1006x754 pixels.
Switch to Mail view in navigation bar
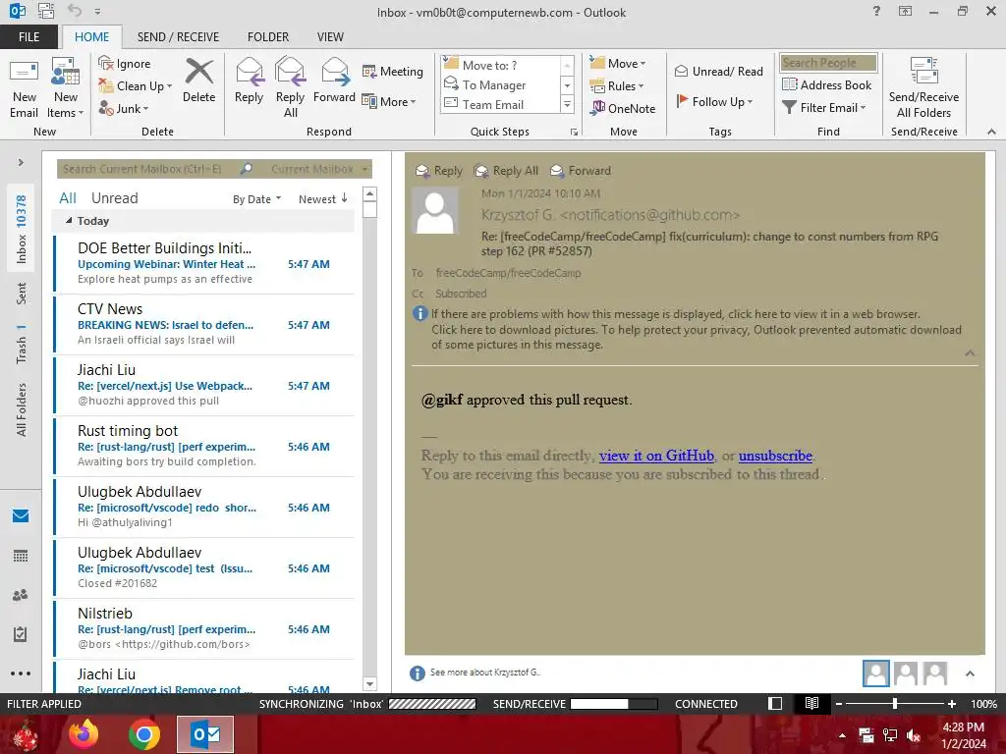pos(21,515)
